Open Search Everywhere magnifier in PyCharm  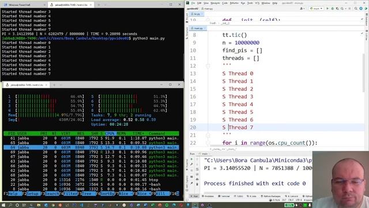[356, 9]
